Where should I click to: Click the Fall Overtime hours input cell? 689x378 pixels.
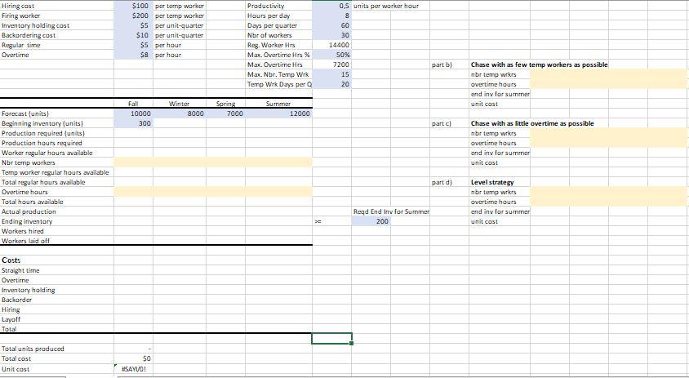(x=134, y=192)
